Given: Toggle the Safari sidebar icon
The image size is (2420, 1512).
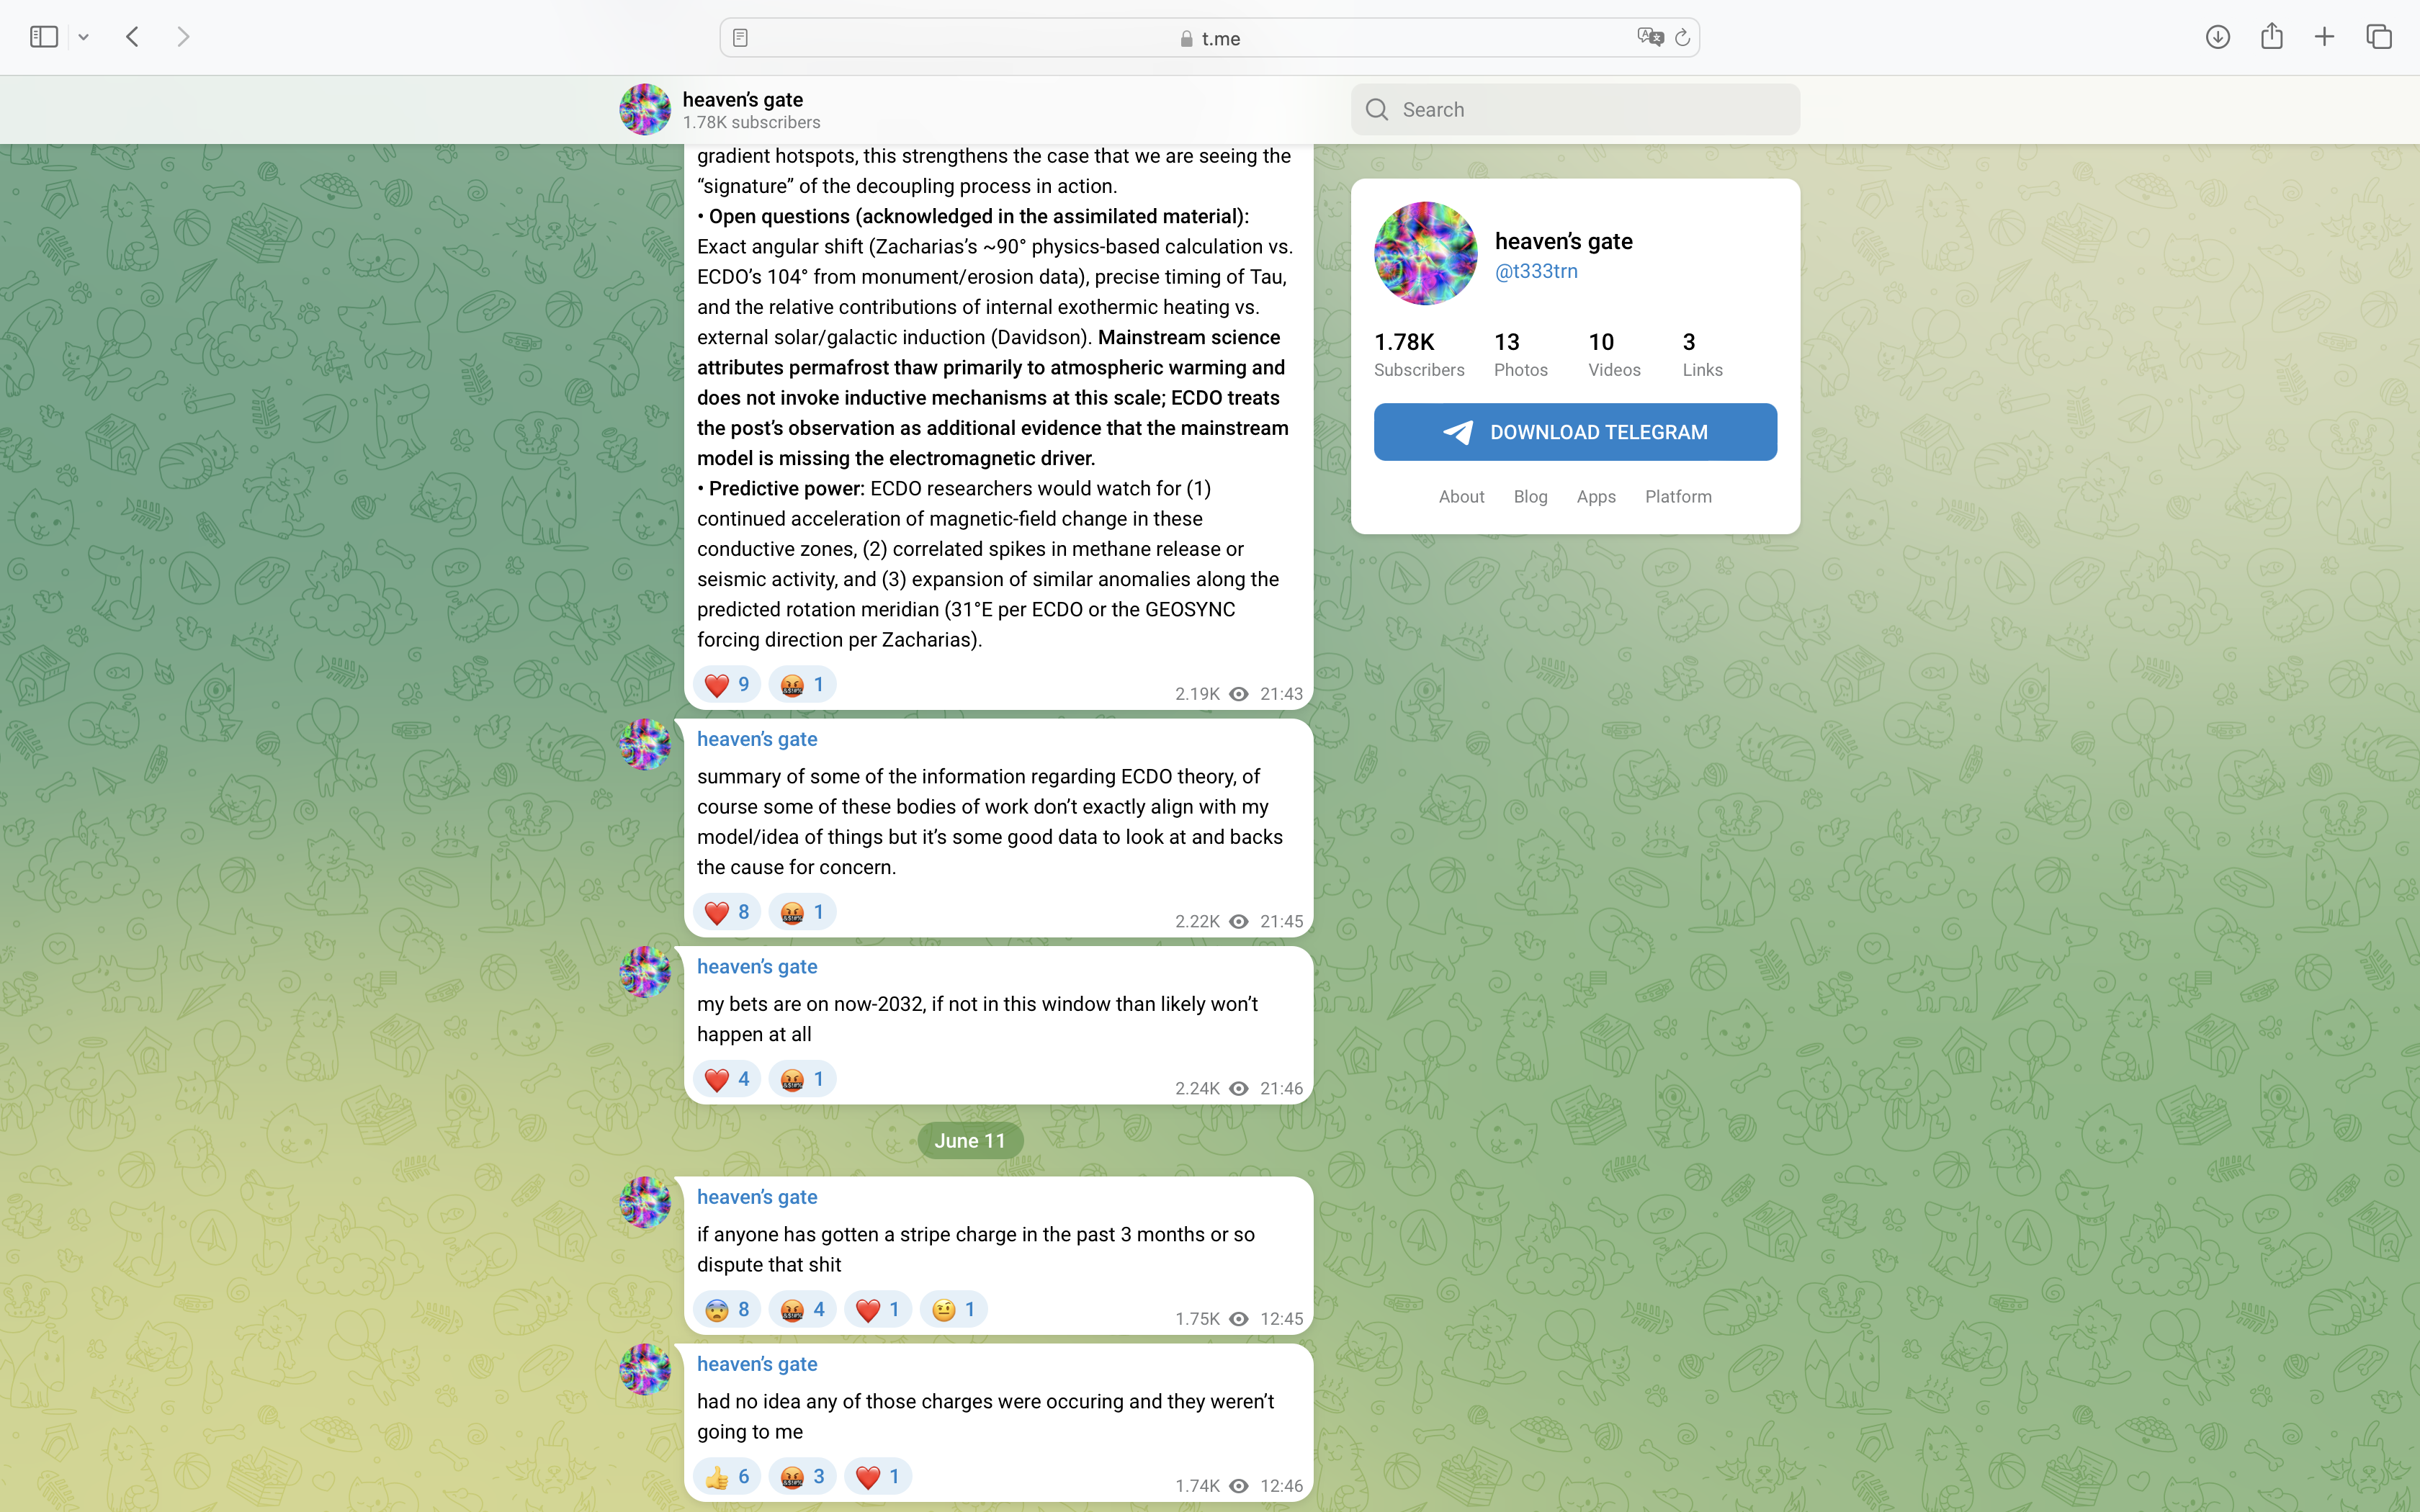Looking at the screenshot, I should click(44, 37).
